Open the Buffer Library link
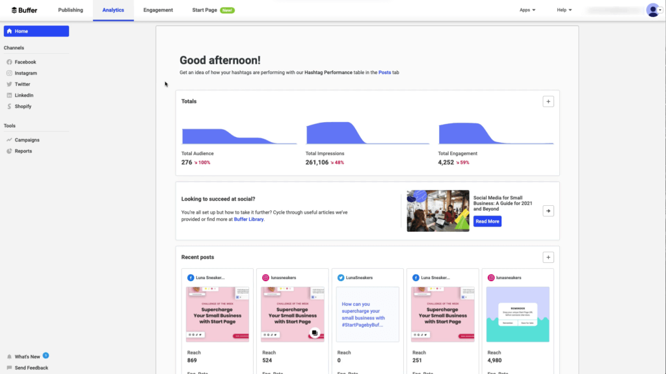 pyautogui.click(x=248, y=219)
